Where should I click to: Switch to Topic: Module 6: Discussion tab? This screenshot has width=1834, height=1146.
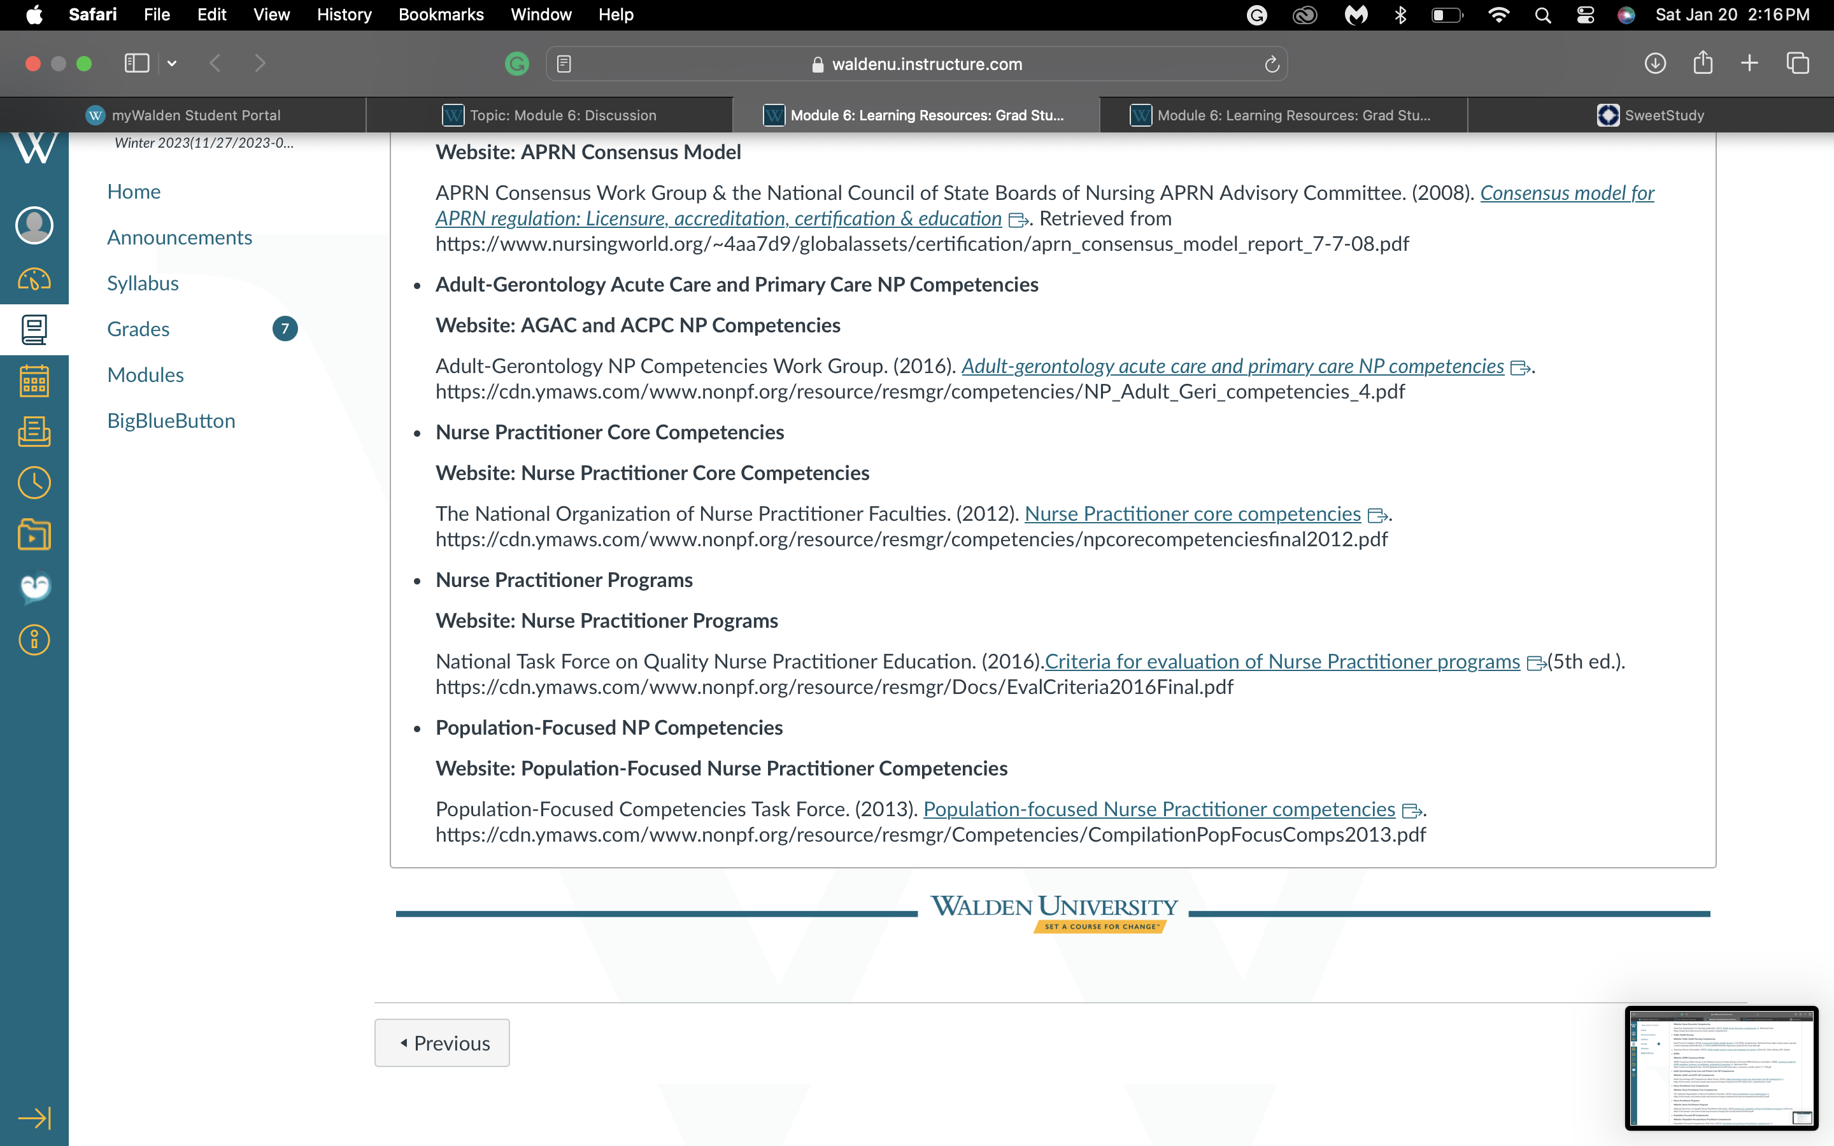tap(550, 115)
